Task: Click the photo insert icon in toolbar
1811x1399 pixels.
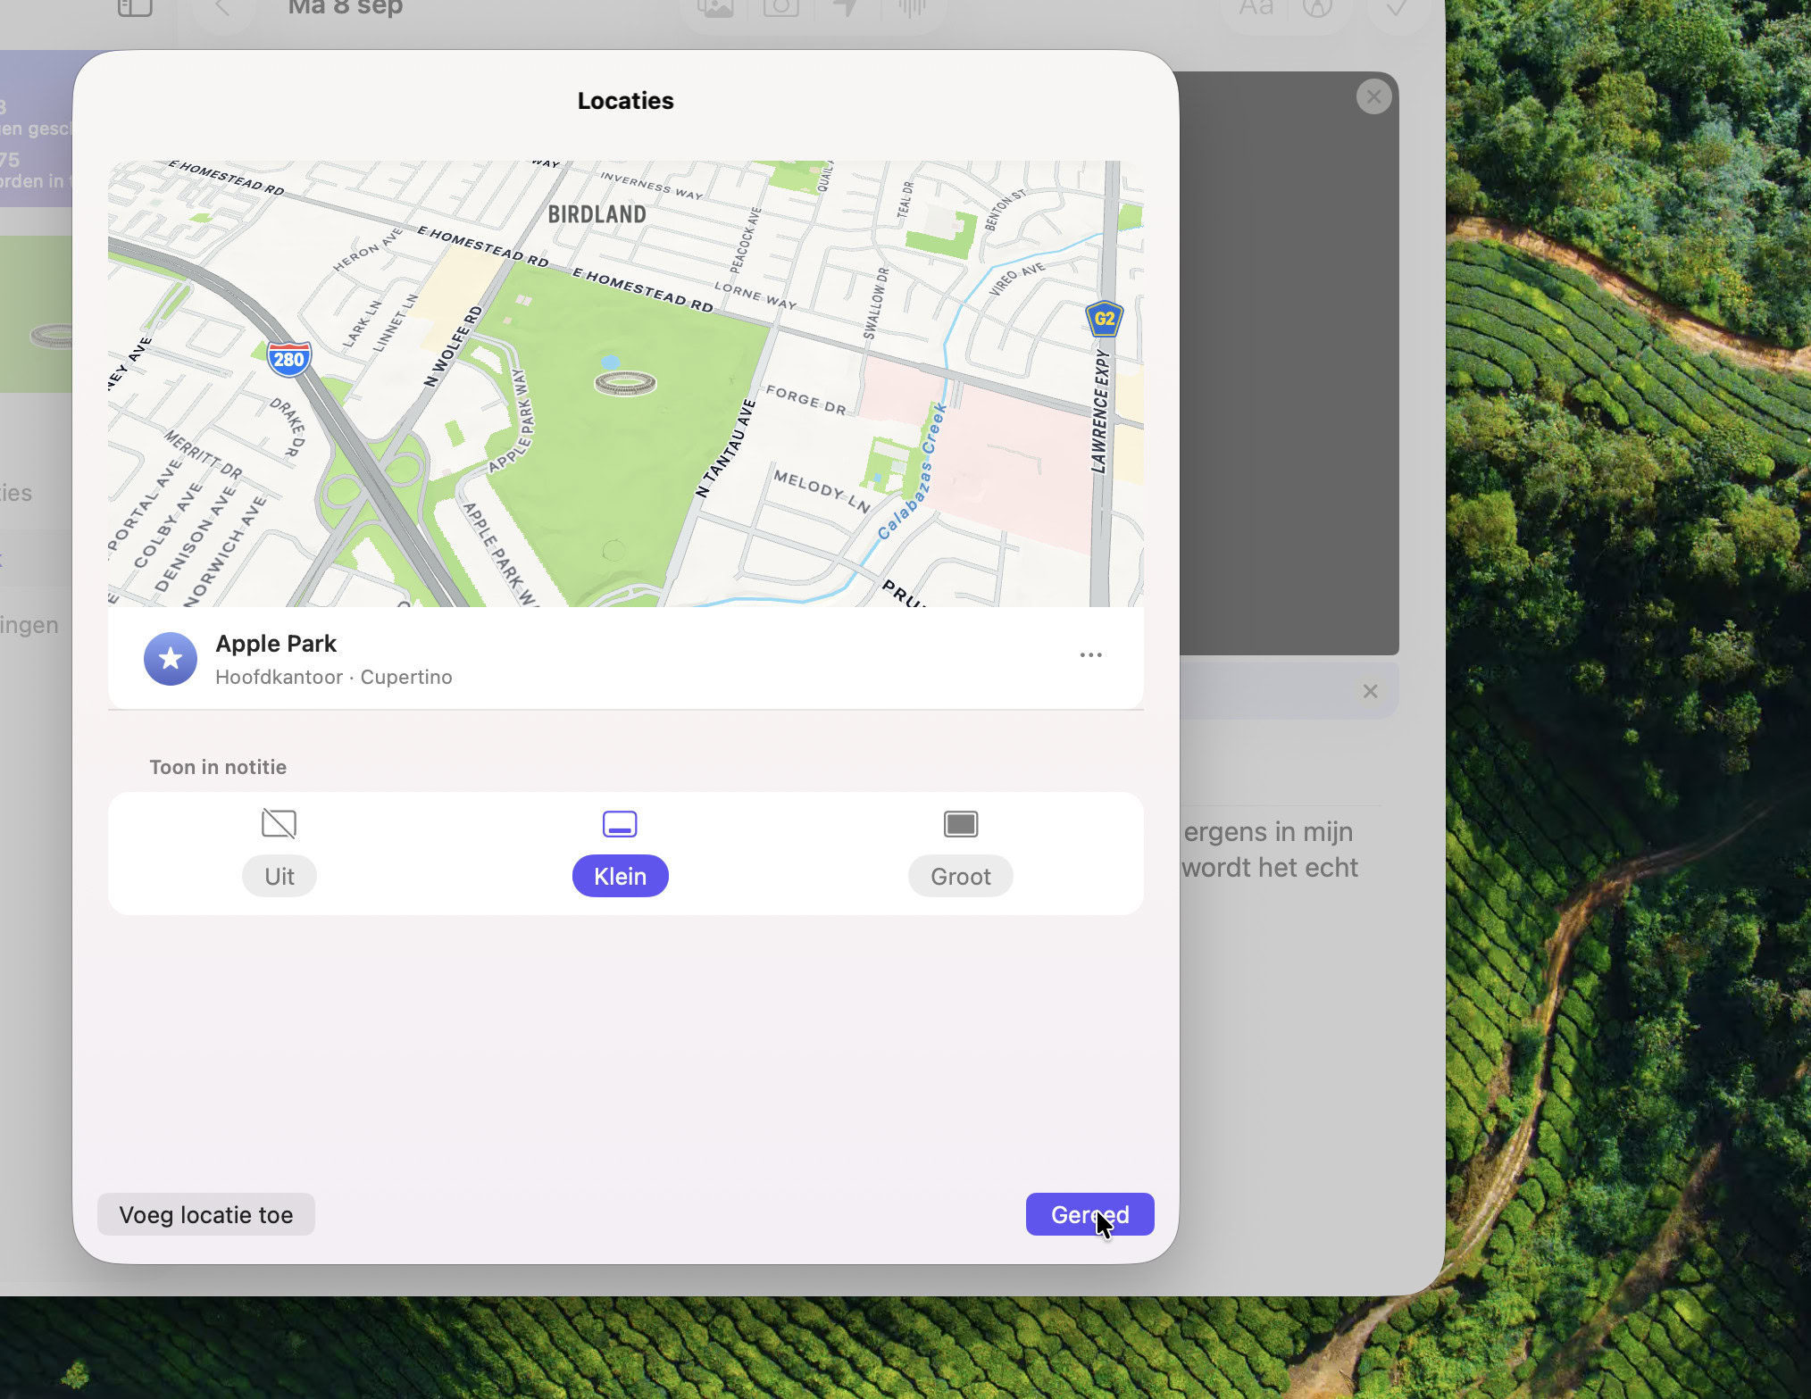Action: pyautogui.click(x=715, y=8)
